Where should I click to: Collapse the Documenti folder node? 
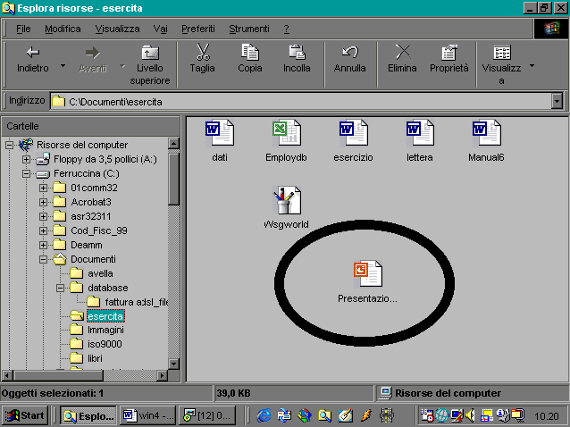tap(43, 259)
